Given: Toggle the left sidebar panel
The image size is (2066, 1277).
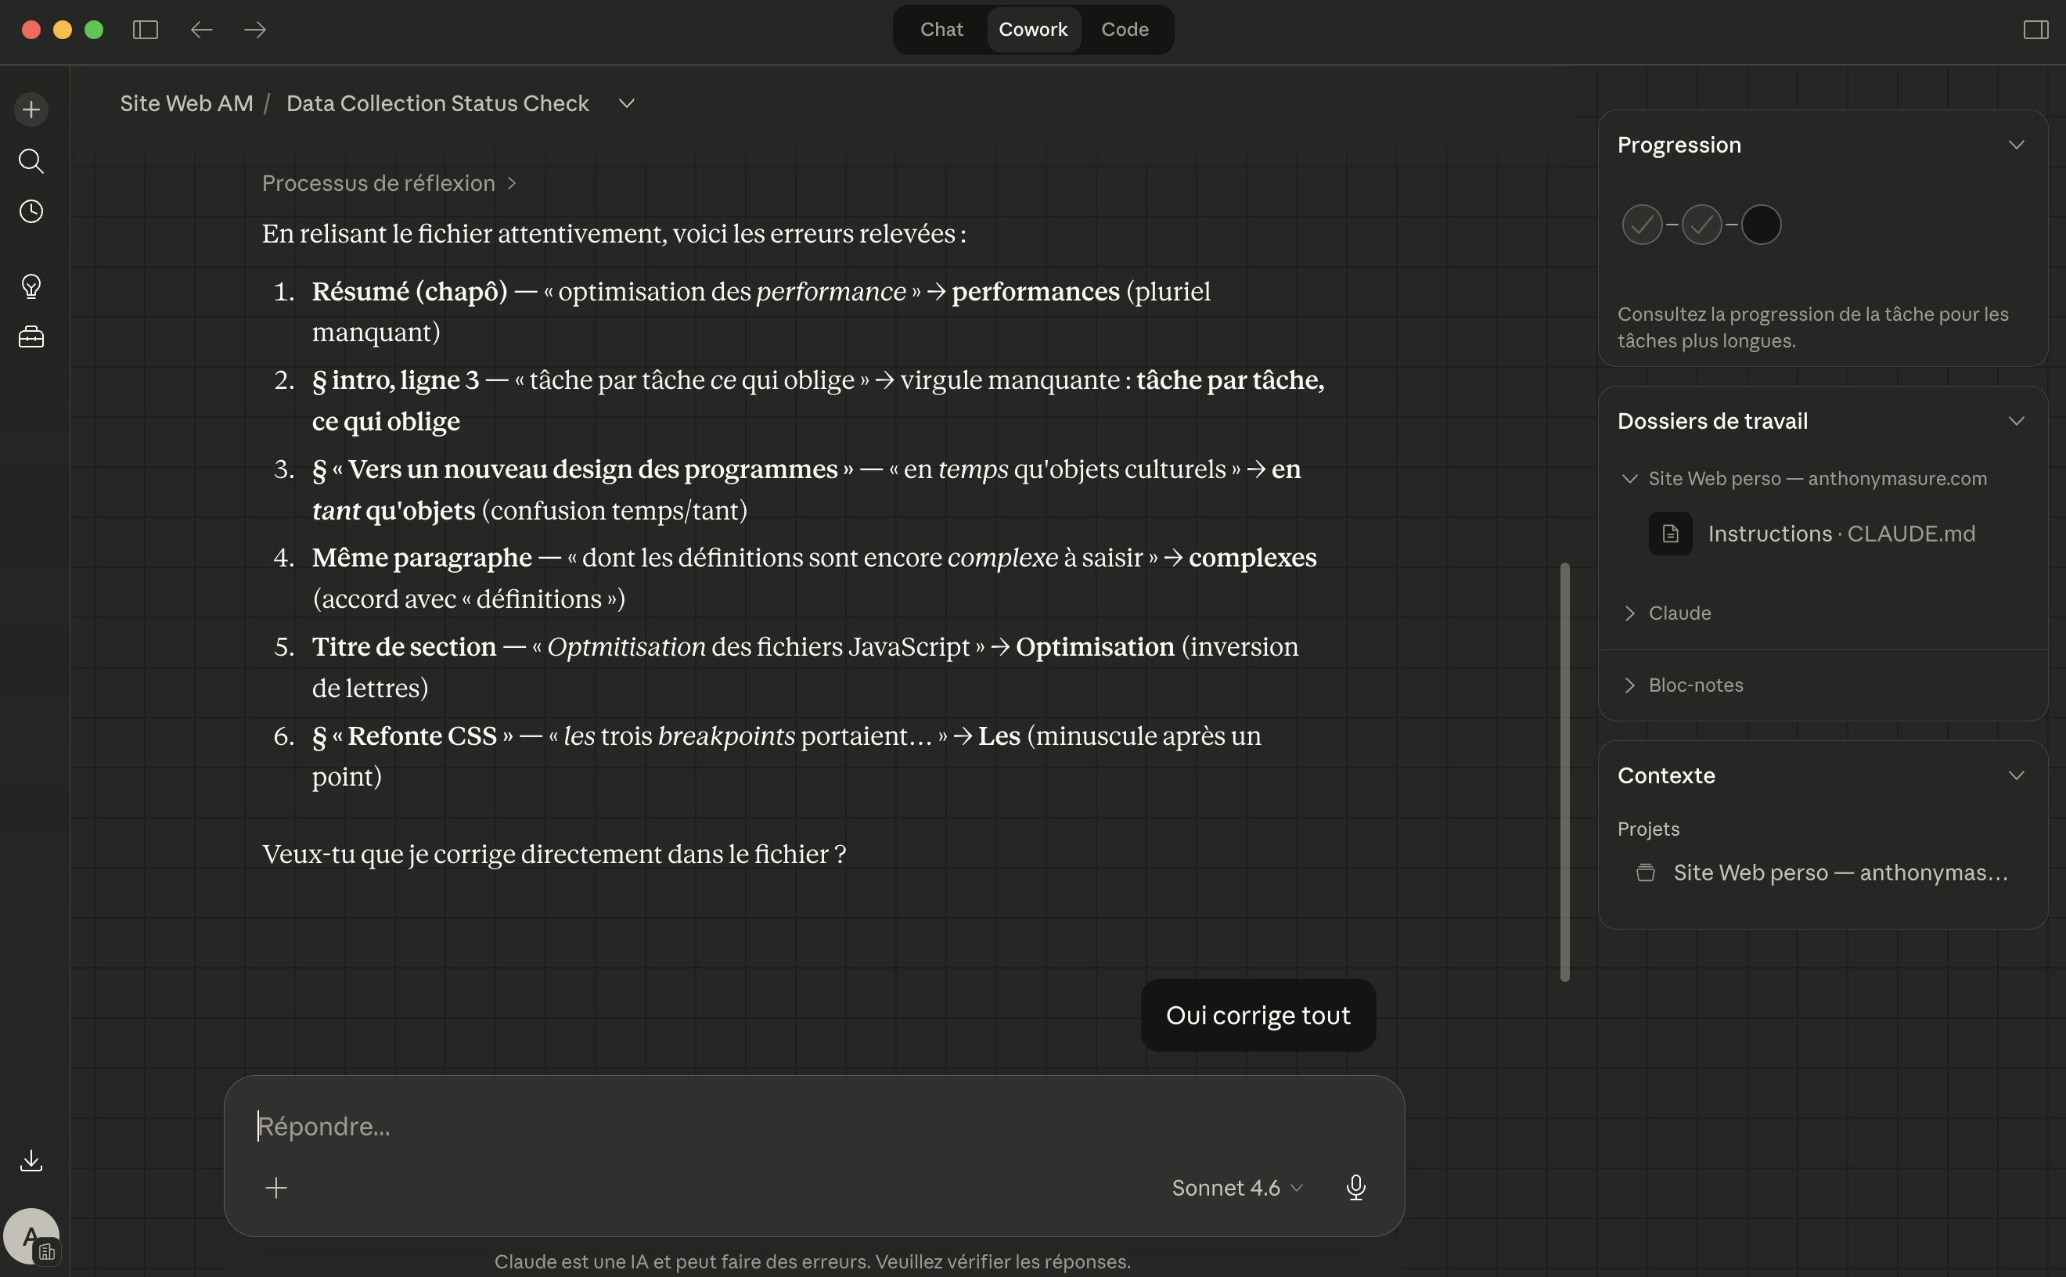Looking at the screenshot, I should (x=146, y=30).
